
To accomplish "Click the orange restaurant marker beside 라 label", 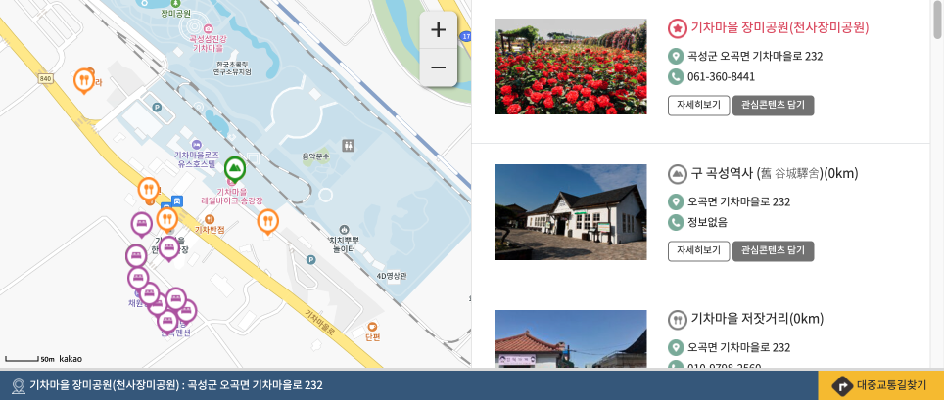I will click(84, 81).
